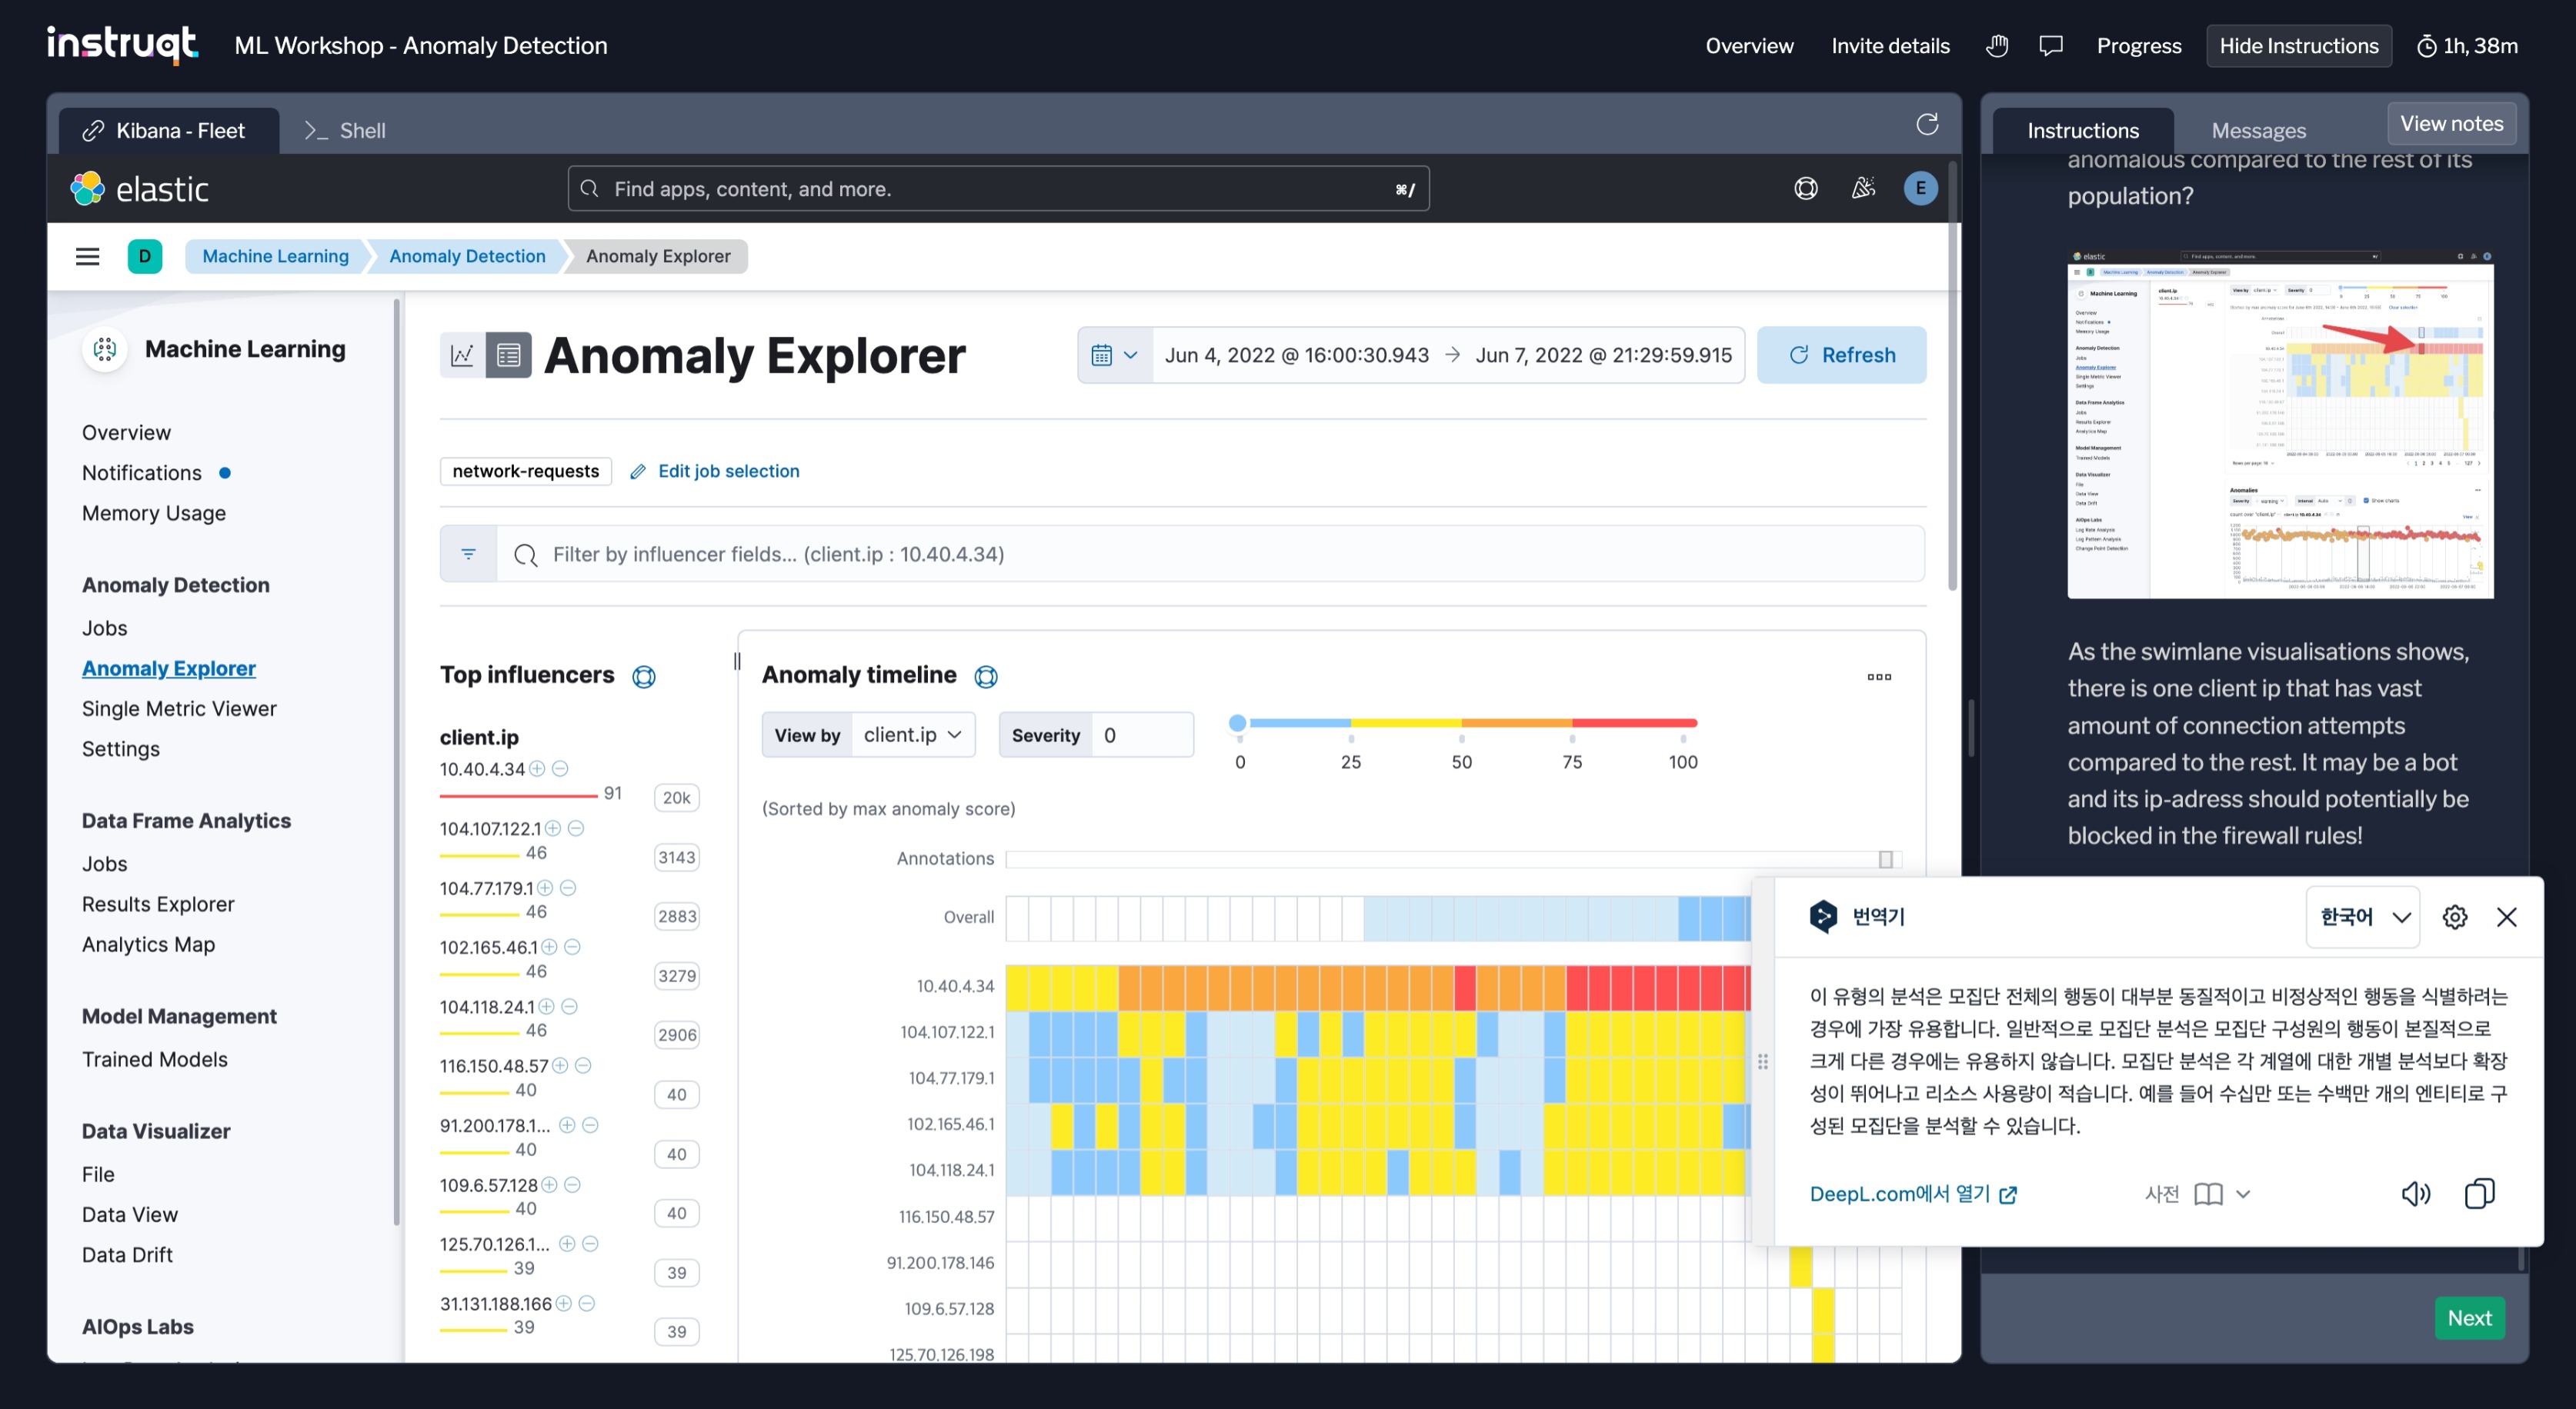The height and width of the screenshot is (1409, 2576).
Task: Expand the DeepL dictionary 사전 chevron
Action: click(2243, 1194)
